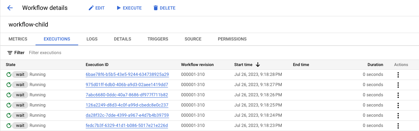Click start time Jul 26, 2023, 9:18:27 PM

point(258,85)
